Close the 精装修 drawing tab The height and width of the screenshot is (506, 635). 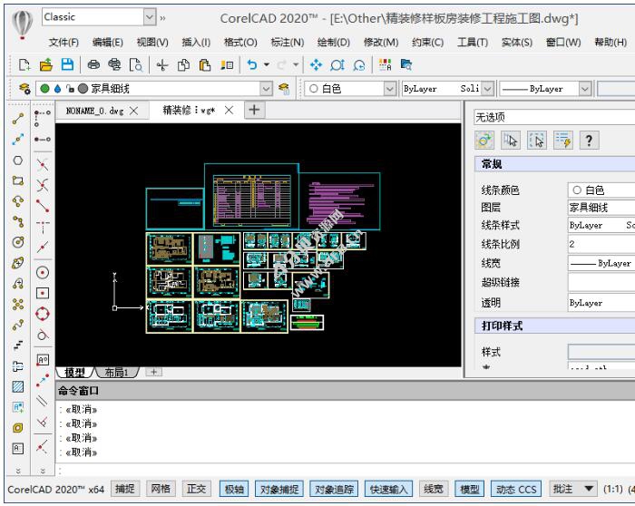click(229, 110)
